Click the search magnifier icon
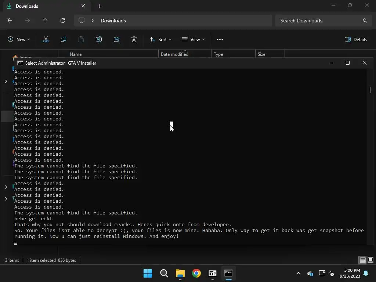This screenshot has width=376, height=282. click(x=365, y=21)
